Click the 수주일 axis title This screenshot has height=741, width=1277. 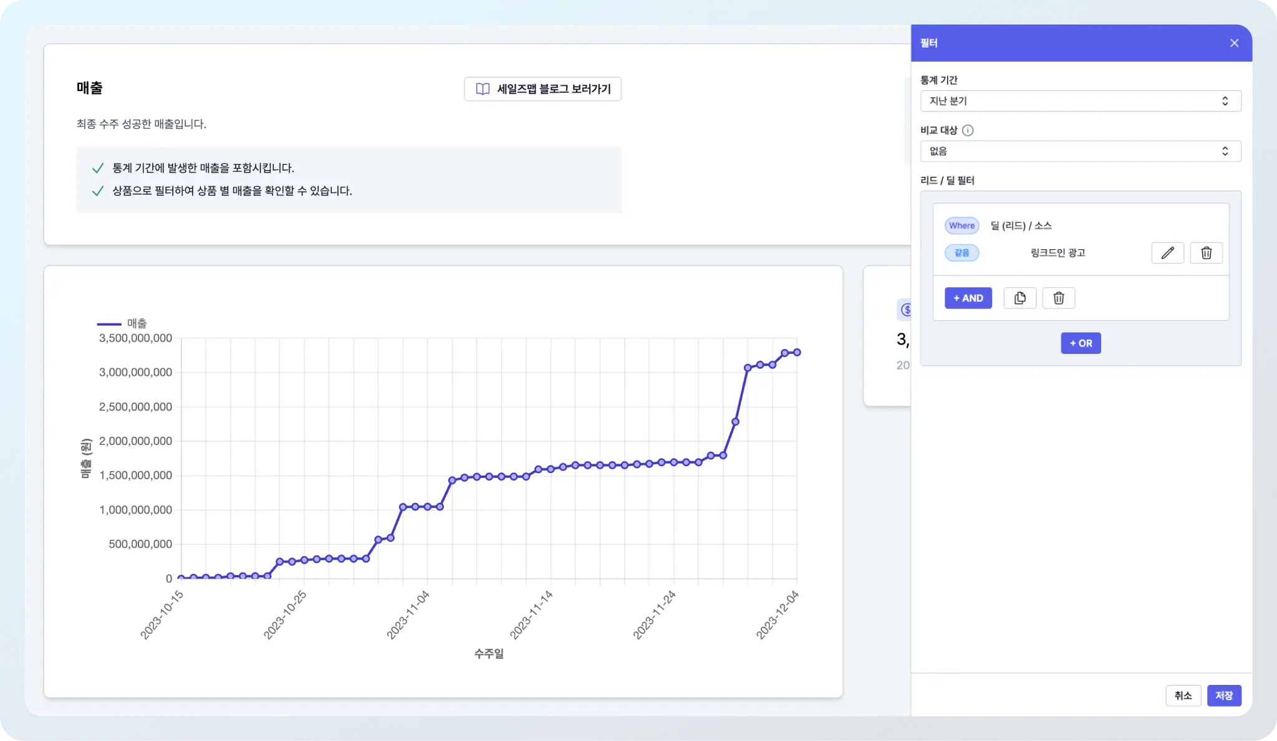489,653
